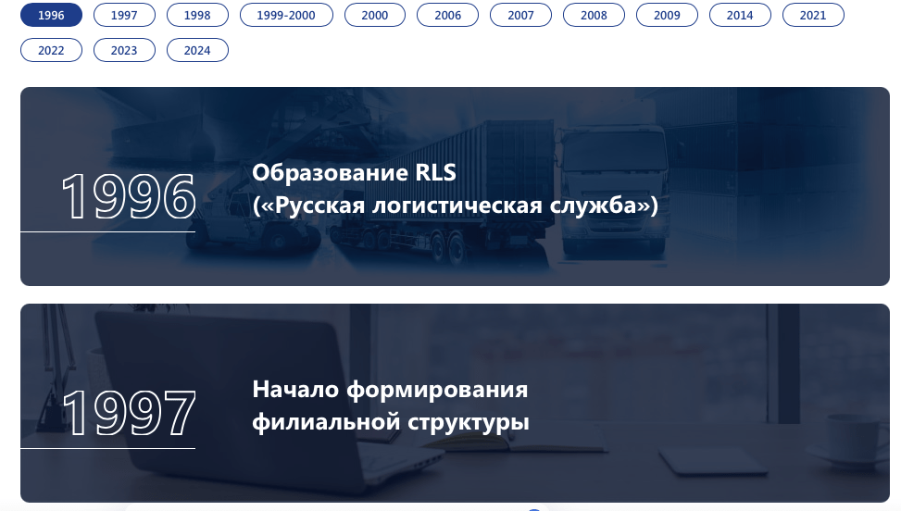Open the 1999-2000 year filter
This screenshot has width=901, height=511.
tap(286, 15)
